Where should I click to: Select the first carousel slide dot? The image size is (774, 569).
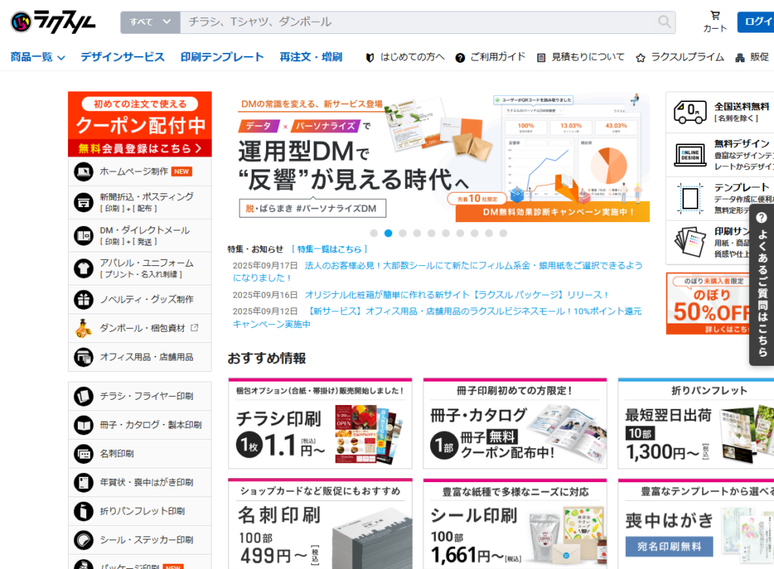373,233
